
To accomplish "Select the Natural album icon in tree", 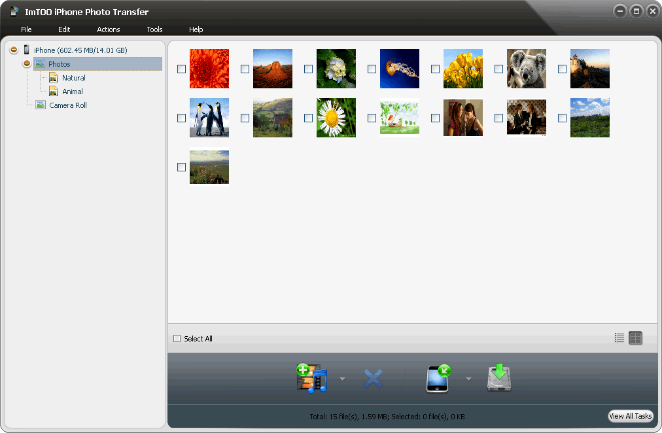I will (x=54, y=78).
